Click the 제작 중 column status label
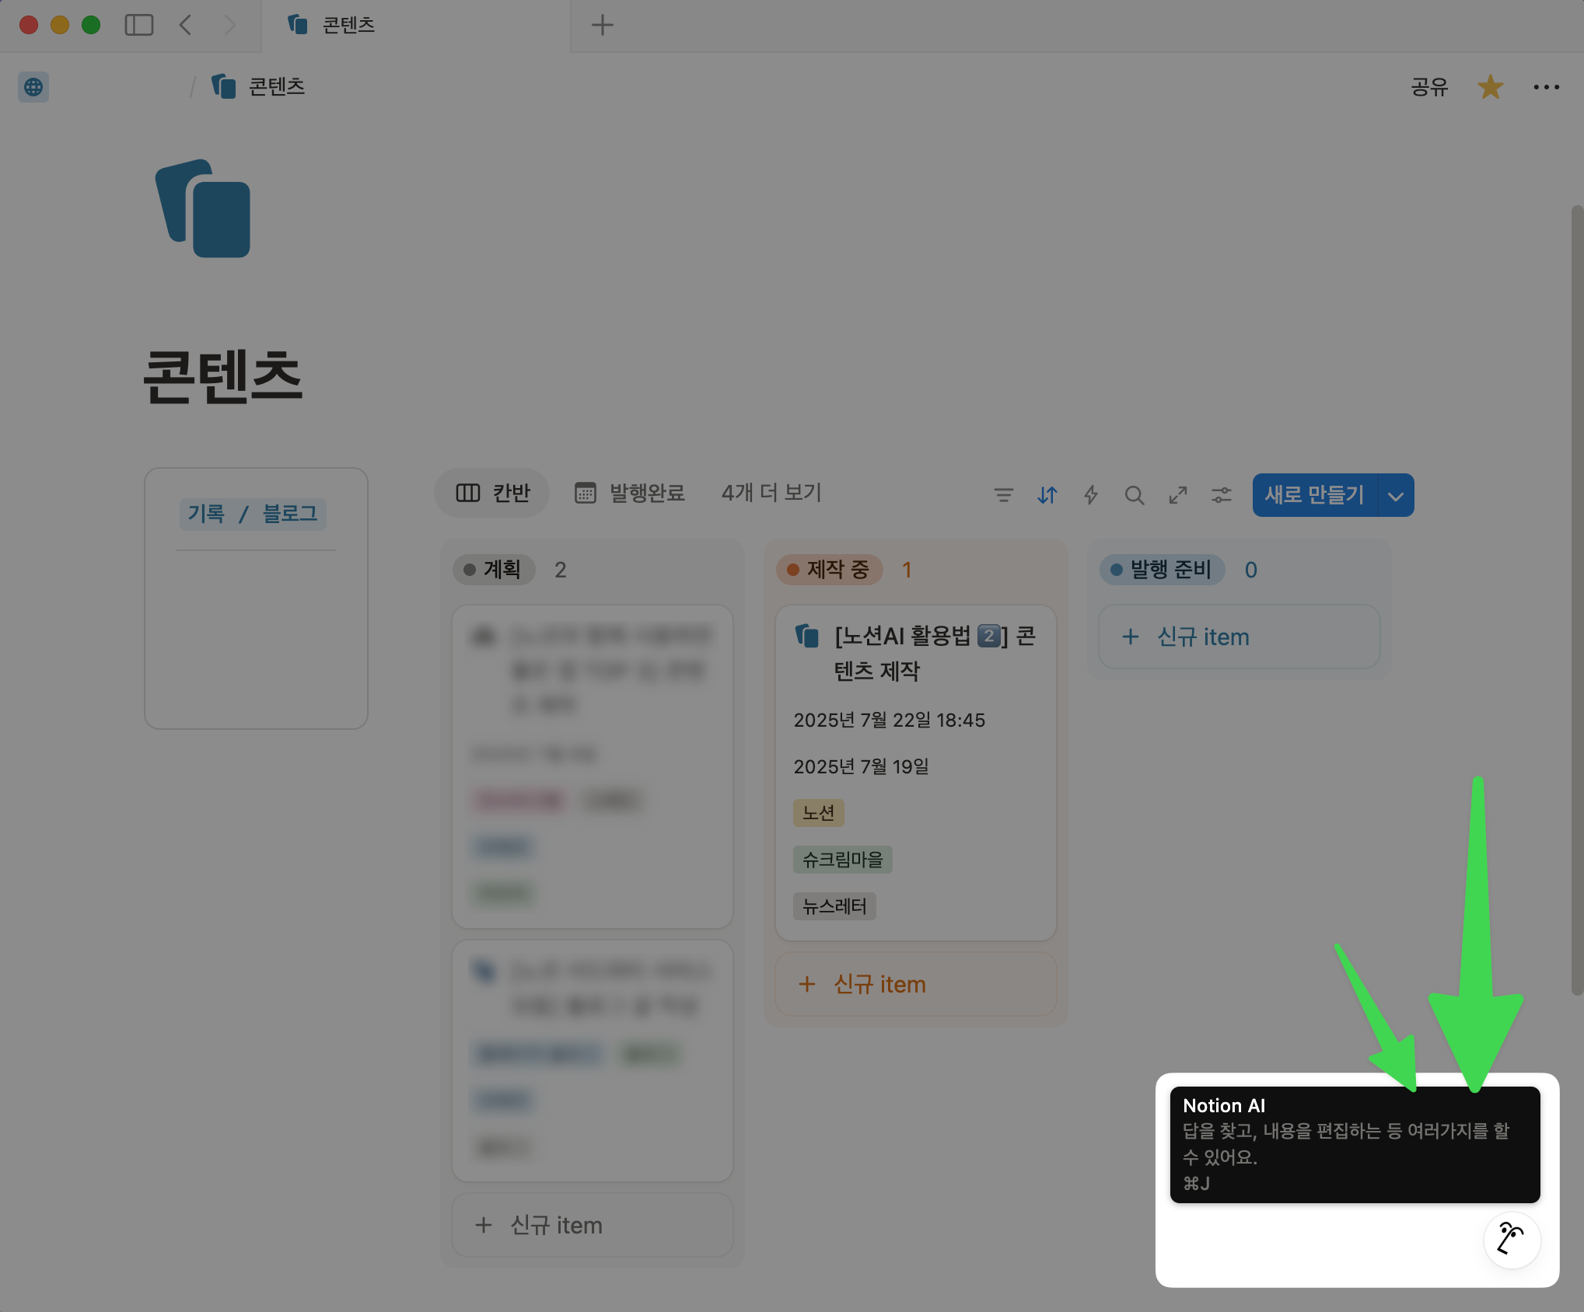The height and width of the screenshot is (1312, 1584). [829, 569]
